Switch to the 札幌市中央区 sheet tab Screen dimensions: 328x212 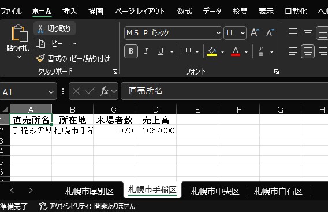(x=215, y=191)
